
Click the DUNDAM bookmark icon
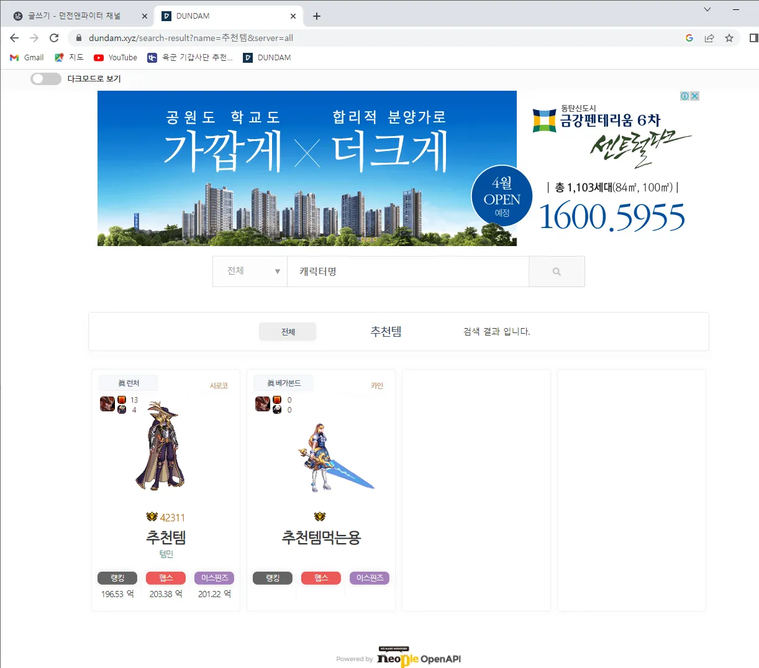tap(248, 58)
